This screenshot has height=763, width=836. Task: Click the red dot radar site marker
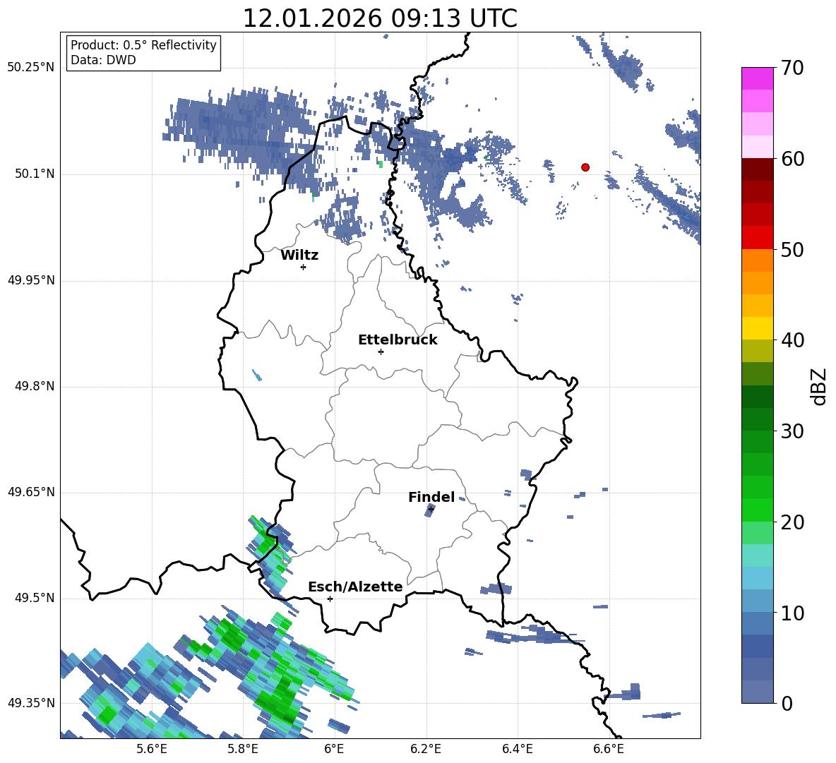(585, 167)
